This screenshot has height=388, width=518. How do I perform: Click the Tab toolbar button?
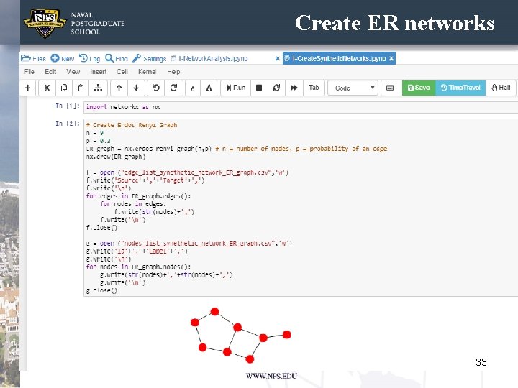[314, 88]
